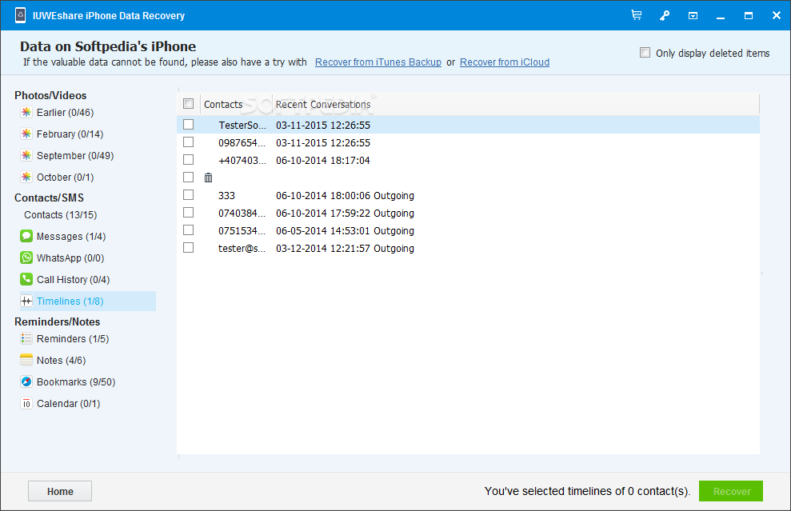Open Earlier (0/46) photos category
The image size is (791, 511).
(x=65, y=113)
